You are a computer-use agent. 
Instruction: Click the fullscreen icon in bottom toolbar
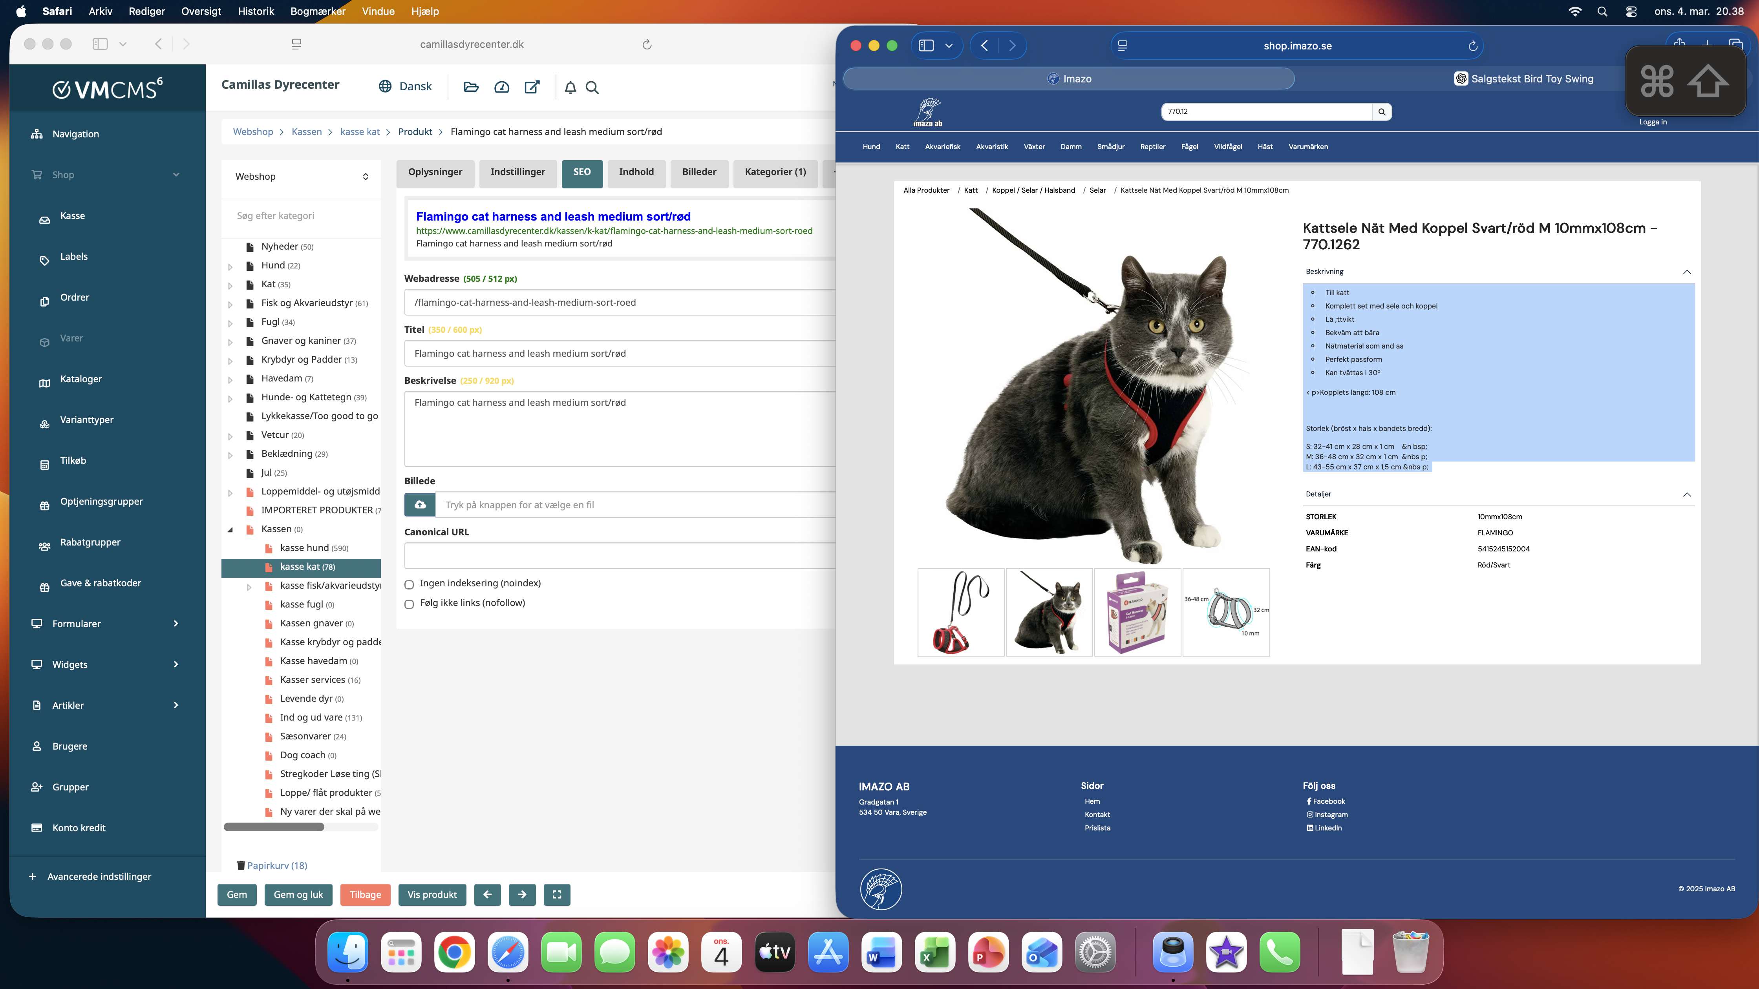click(x=556, y=894)
